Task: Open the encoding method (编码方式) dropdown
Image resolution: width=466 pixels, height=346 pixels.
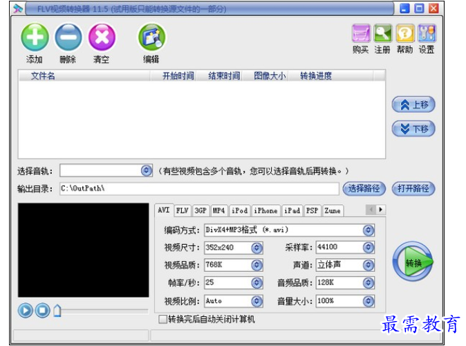Action: click(x=369, y=230)
